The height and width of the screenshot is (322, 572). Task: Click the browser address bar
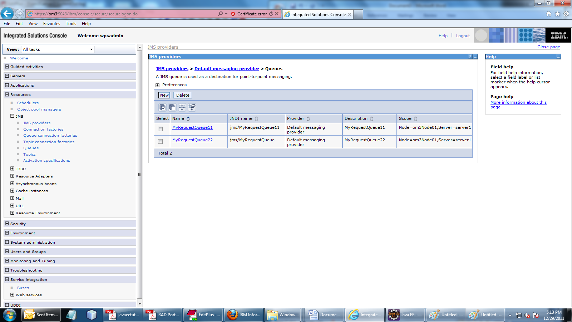[x=122, y=14]
